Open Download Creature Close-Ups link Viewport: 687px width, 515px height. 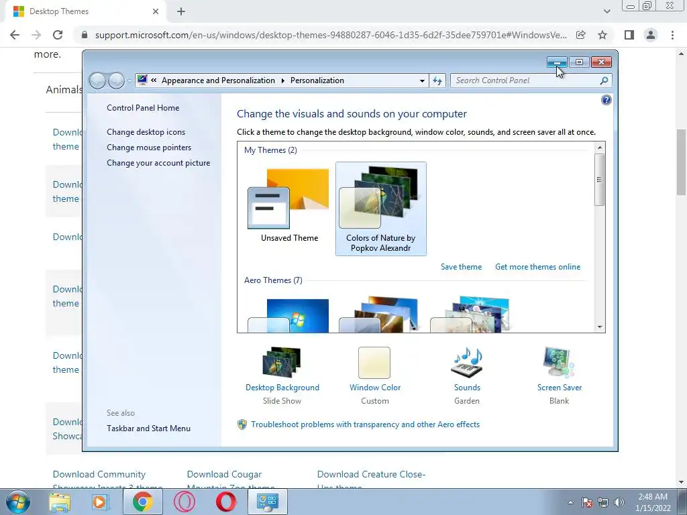371,480
